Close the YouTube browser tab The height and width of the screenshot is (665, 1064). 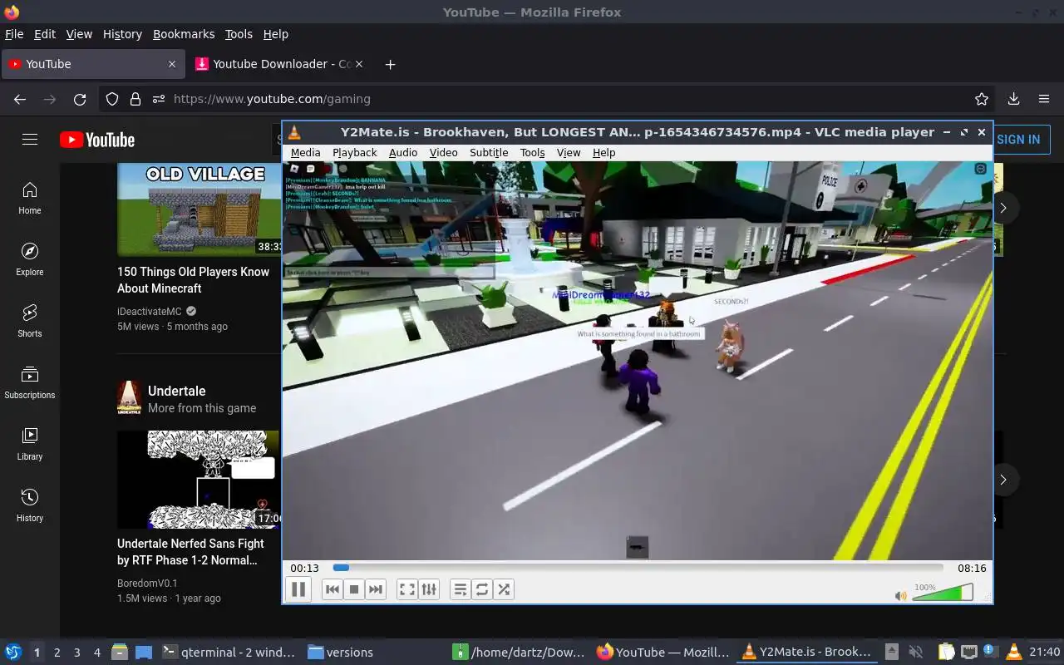coord(172,64)
